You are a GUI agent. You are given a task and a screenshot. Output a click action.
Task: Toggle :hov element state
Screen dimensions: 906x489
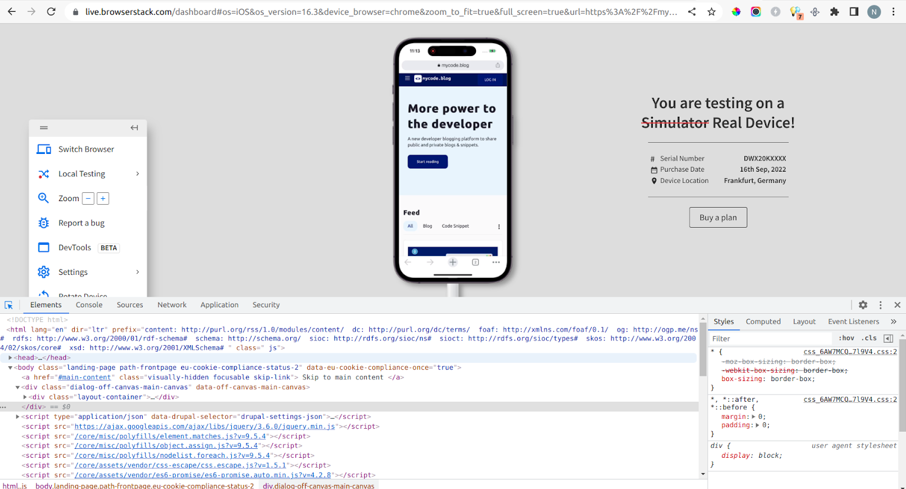pyautogui.click(x=846, y=338)
